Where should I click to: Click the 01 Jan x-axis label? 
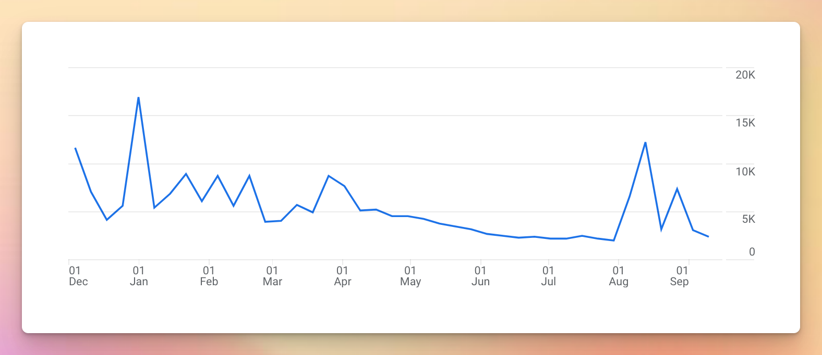coord(139,276)
